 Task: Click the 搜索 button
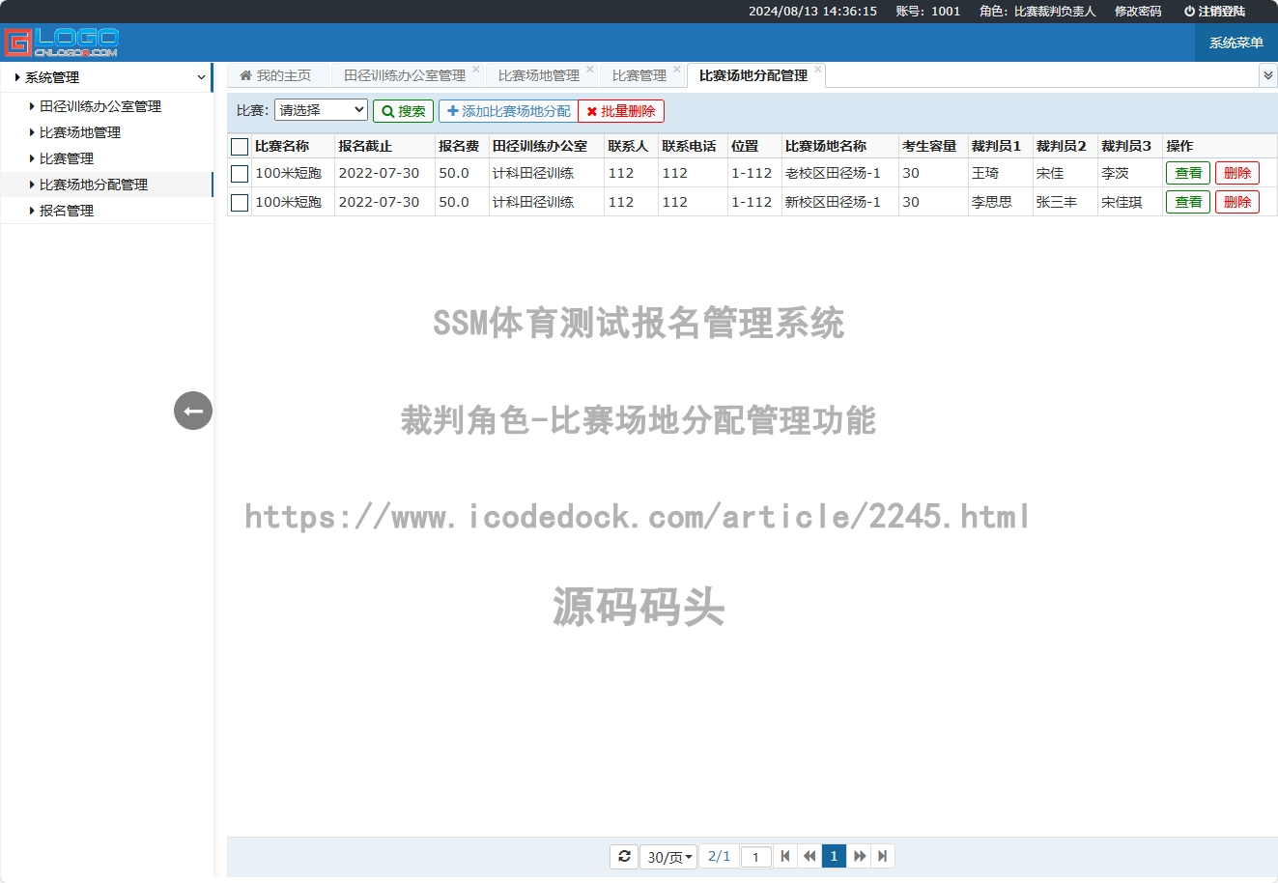pyautogui.click(x=403, y=111)
